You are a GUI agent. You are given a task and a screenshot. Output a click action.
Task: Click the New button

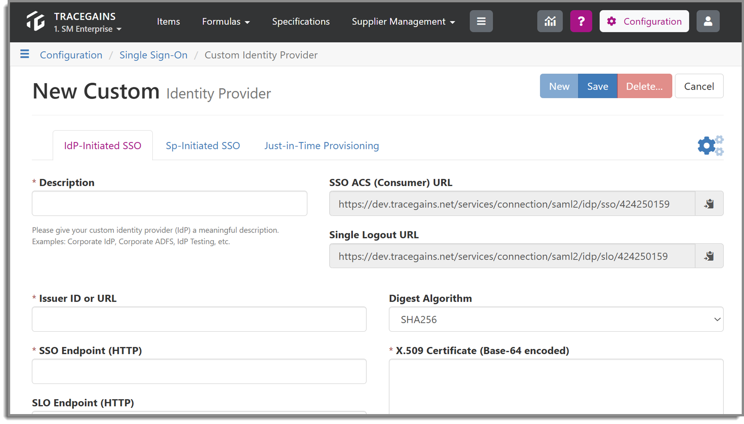(x=559, y=86)
